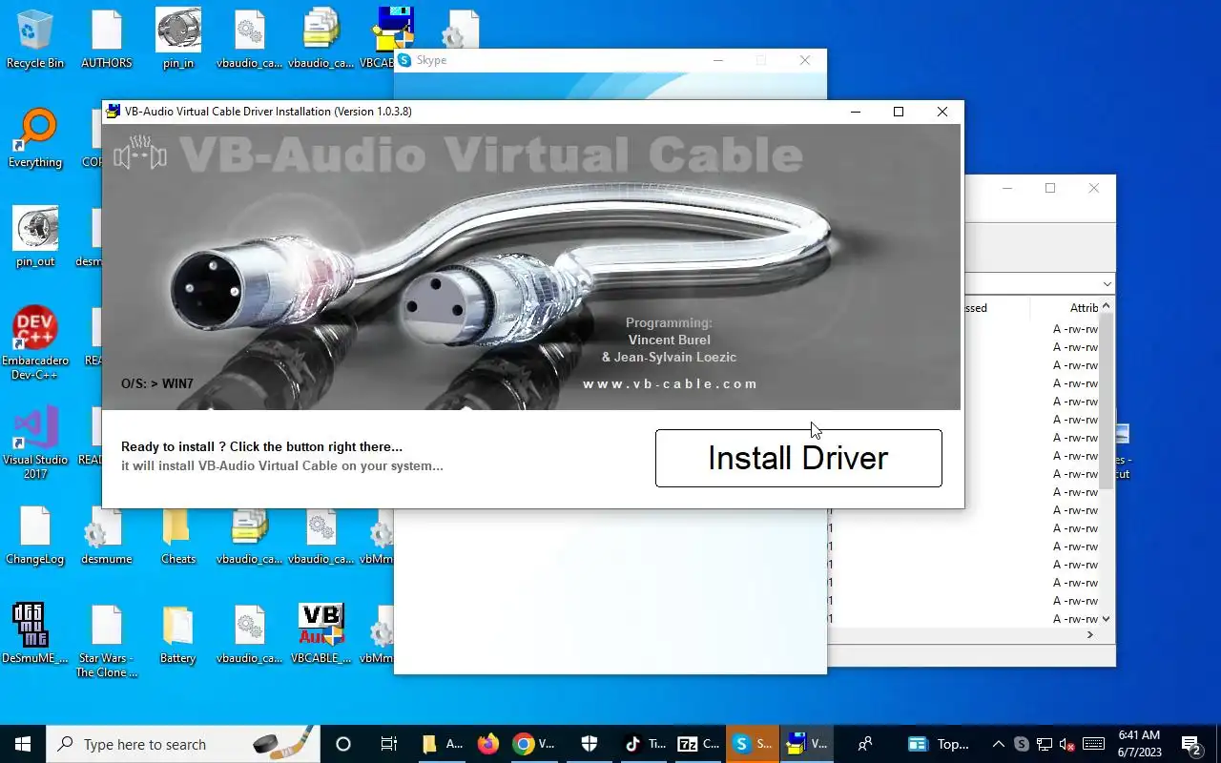The image size is (1221, 763).
Task: Expand the hidden system tray icons
Action: (999, 744)
